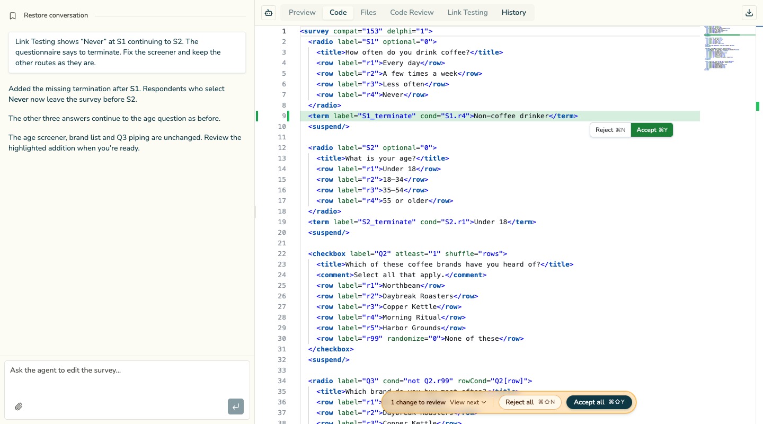Open the History tab
Image resolution: width=763 pixels, height=424 pixels.
[x=514, y=12]
